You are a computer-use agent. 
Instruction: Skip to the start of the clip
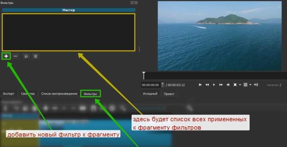pyautogui.click(x=200, y=85)
